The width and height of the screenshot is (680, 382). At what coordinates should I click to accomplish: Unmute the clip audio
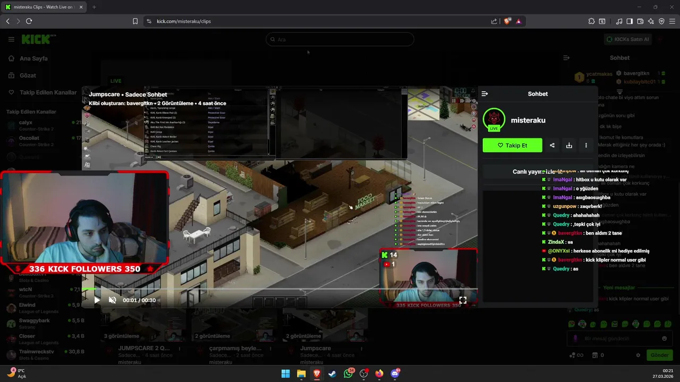[113, 300]
